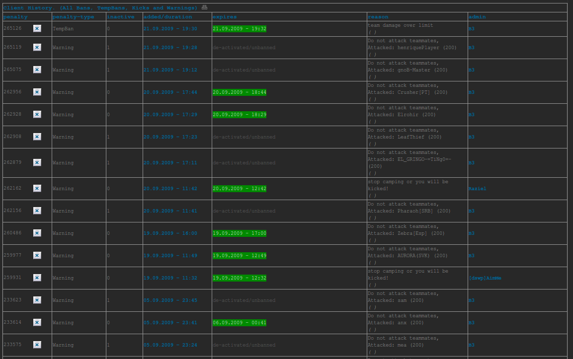Screen dimensions: 573x359
Task: Click B3 admin link in TempBan row
Action: pos(471,29)
